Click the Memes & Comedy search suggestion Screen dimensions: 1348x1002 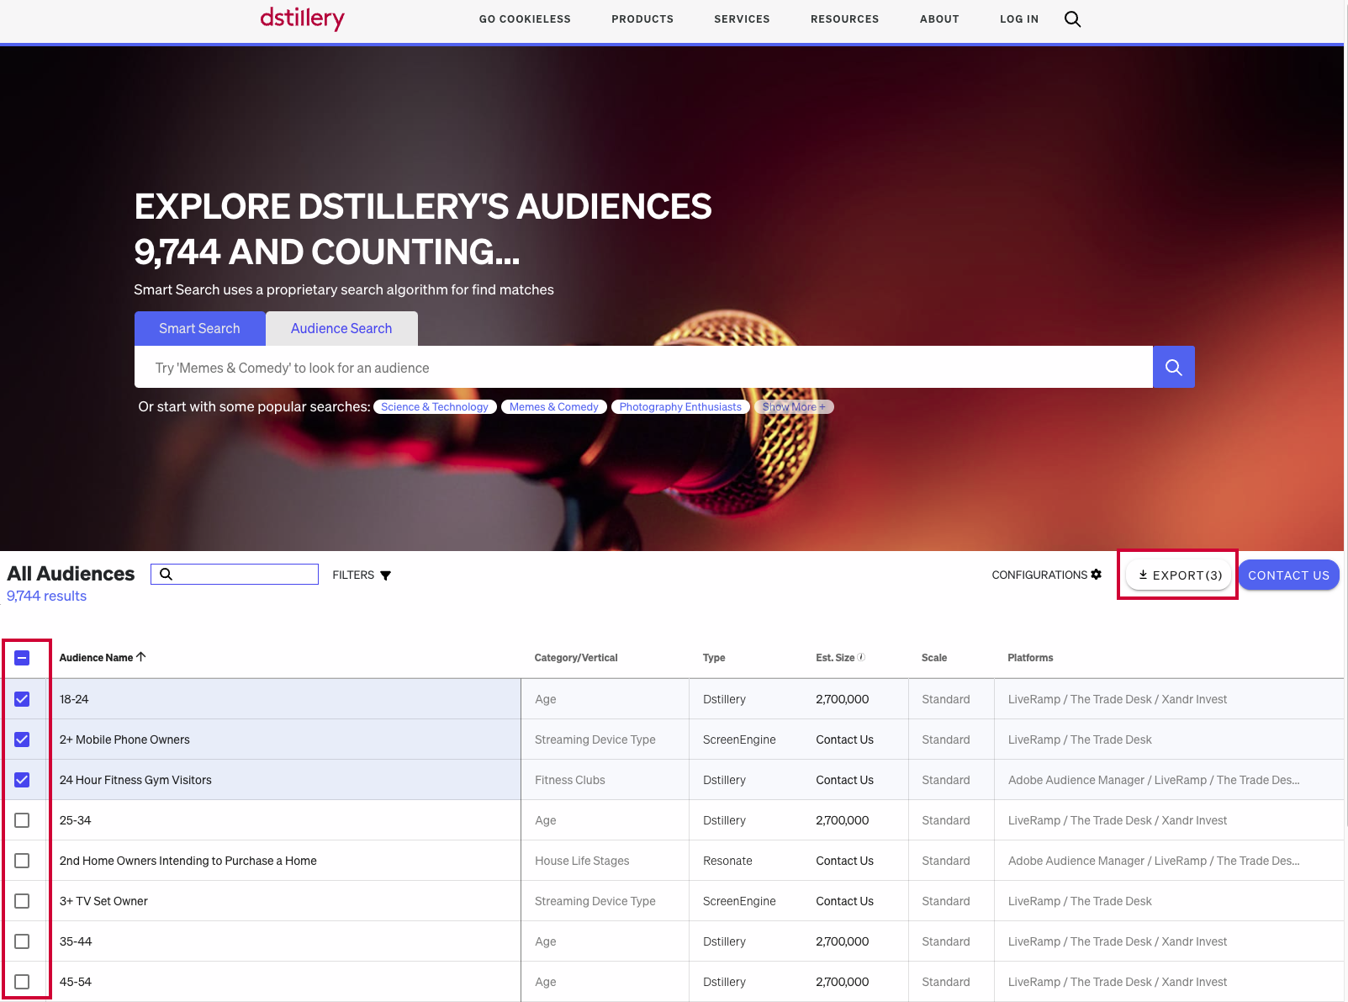pyautogui.click(x=553, y=407)
